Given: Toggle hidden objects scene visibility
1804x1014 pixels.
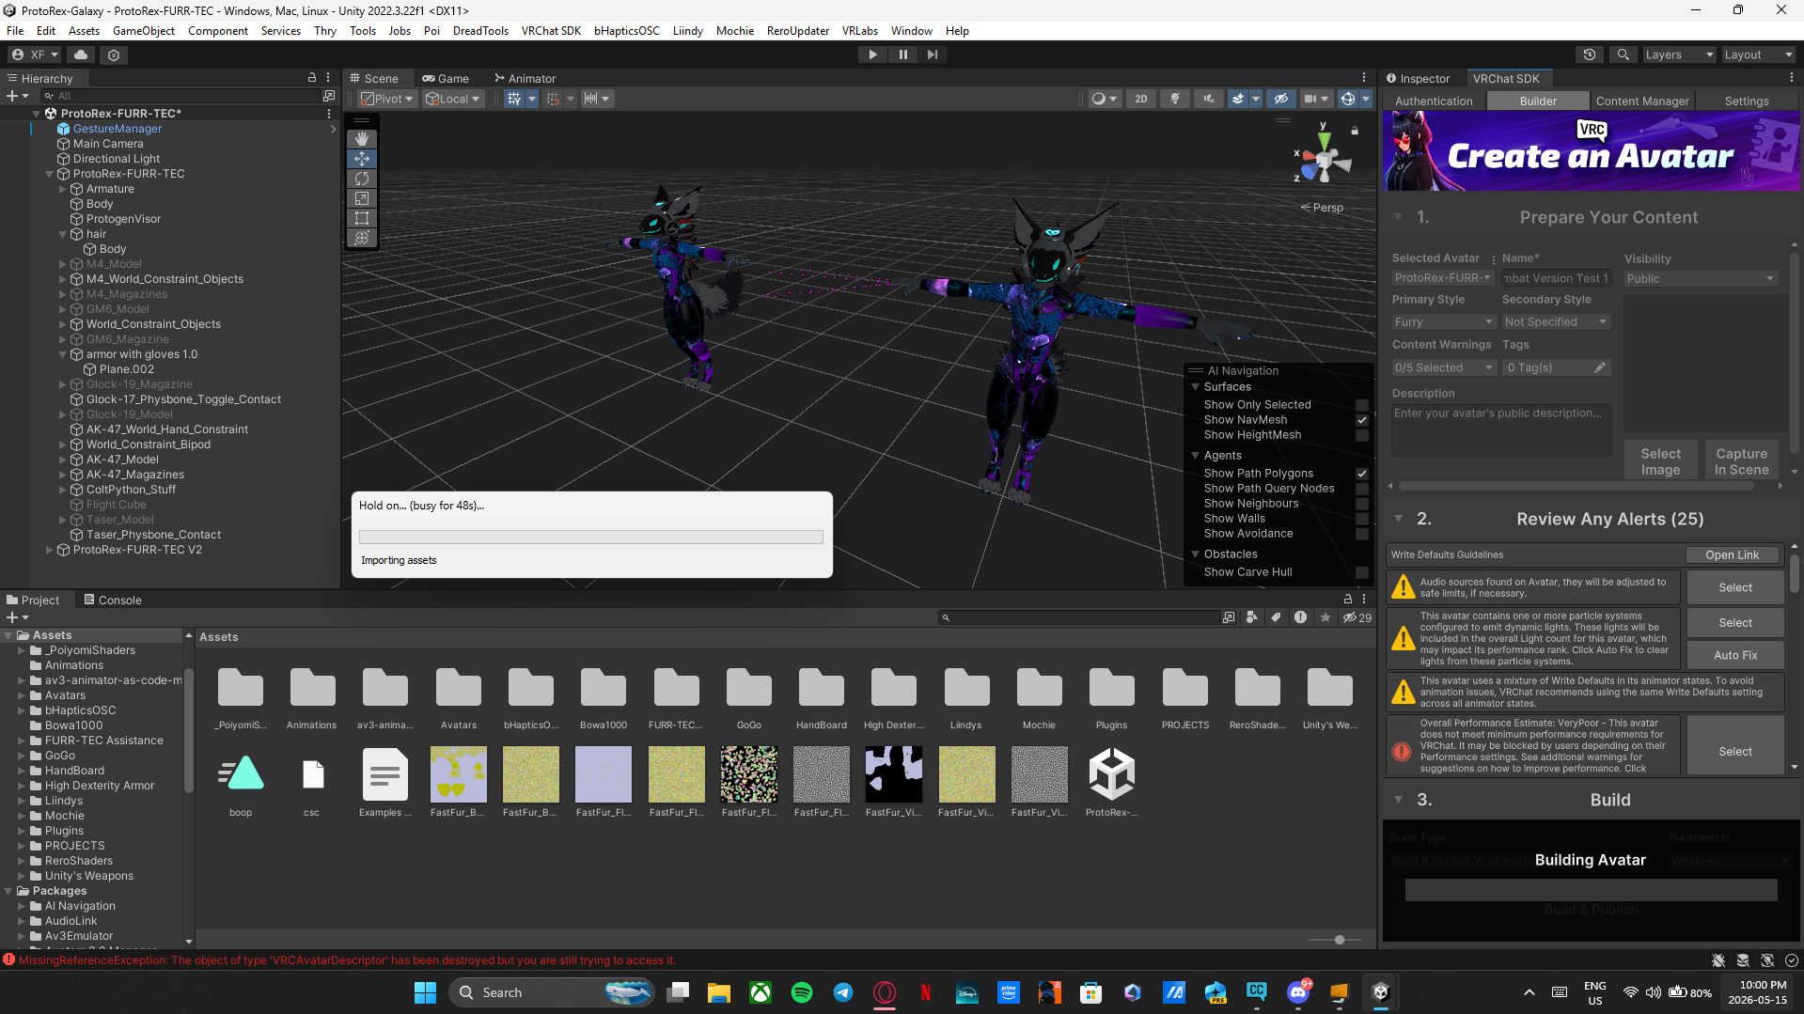Looking at the screenshot, I should pyautogui.click(x=1280, y=99).
